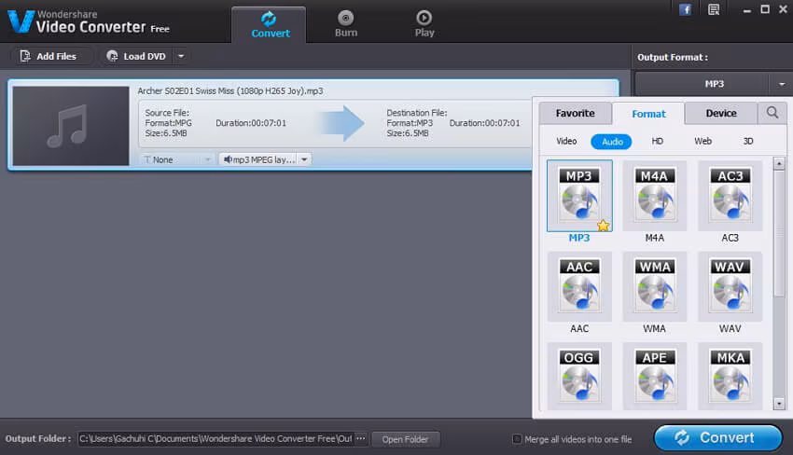Image resolution: width=793 pixels, height=455 pixels.
Task: Switch to the Convert tab
Action: click(x=269, y=24)
